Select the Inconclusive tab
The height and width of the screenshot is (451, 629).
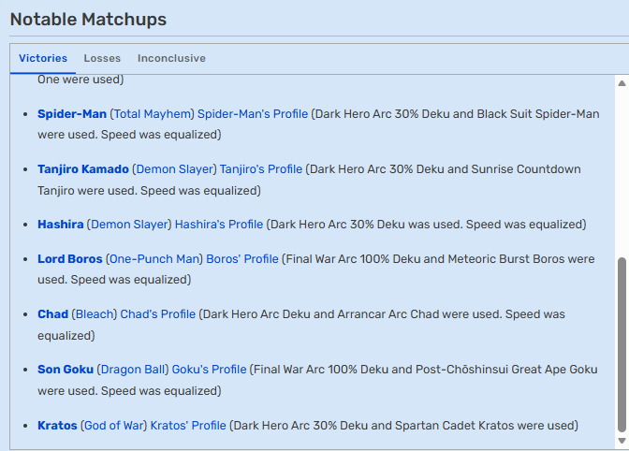[x=171, y=58]
